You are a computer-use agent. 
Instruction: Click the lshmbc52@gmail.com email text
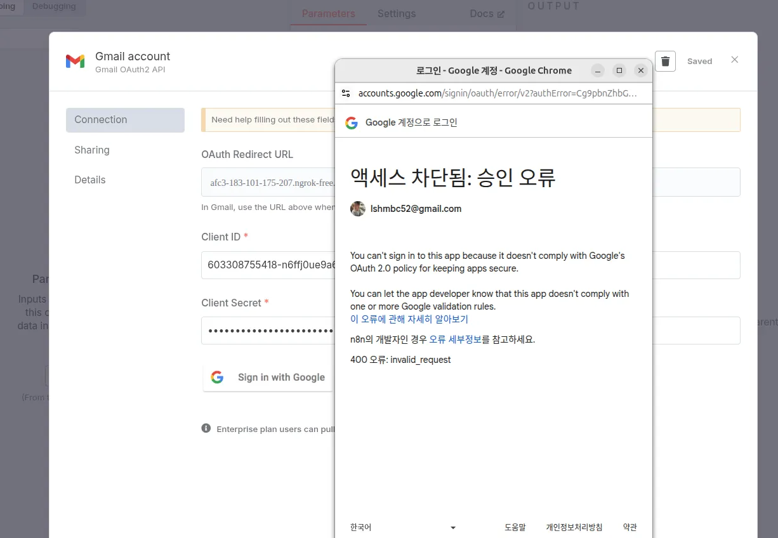click(416, 209)
